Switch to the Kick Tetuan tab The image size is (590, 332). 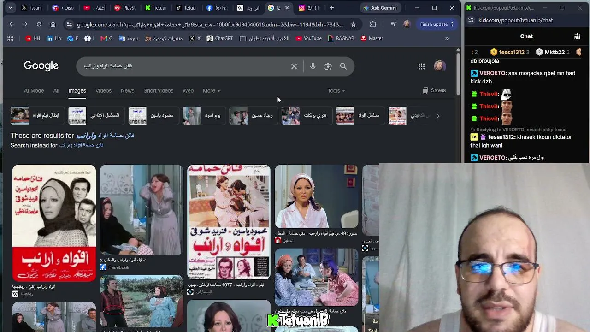click(x=155, y=8)
